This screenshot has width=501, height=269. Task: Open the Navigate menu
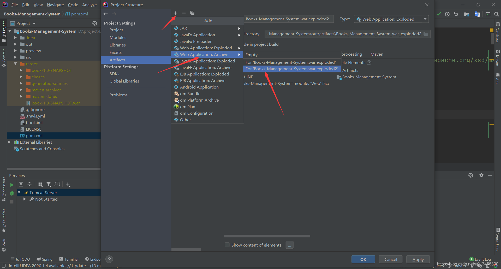tap(55, 5)
